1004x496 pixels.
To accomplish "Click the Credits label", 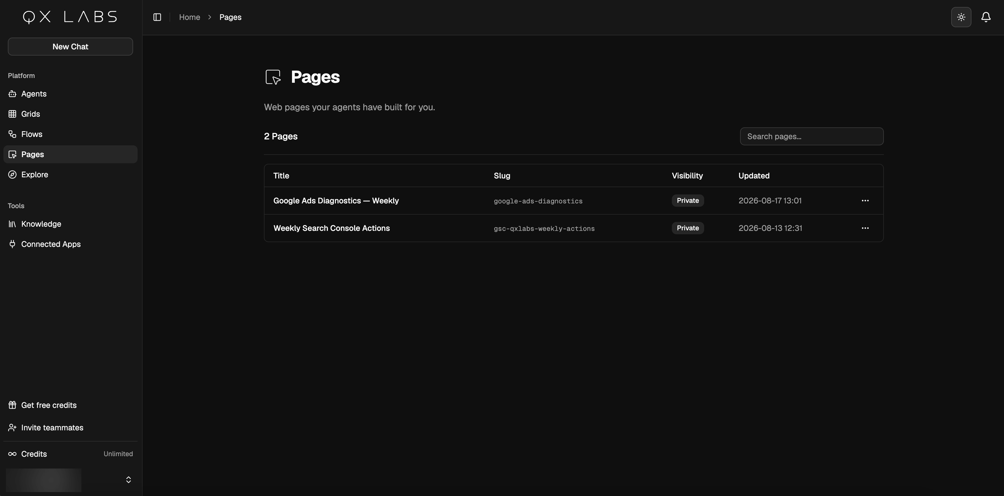I will (x=34, y=454).
